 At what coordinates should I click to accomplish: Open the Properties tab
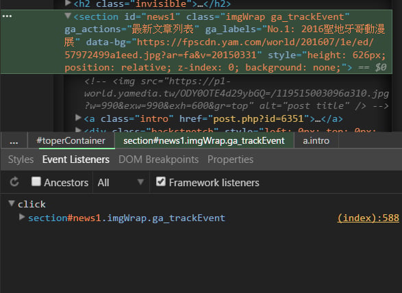click(x=230, y=160)
